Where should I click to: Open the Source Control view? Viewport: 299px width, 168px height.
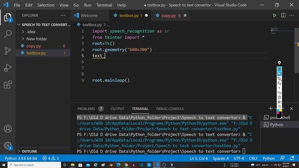point(7,51)
